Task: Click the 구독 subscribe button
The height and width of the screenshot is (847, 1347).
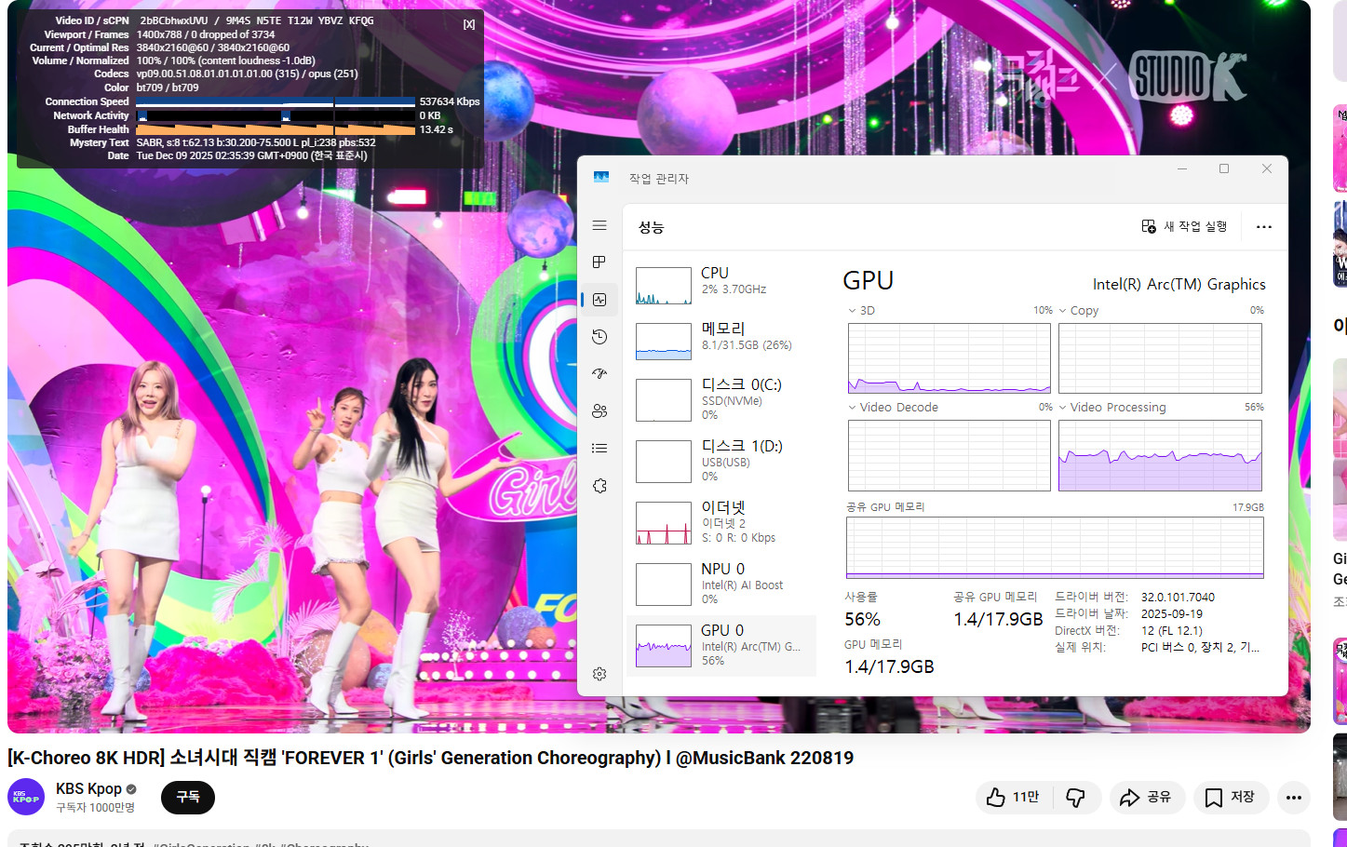Action: (x=188, y=798)
